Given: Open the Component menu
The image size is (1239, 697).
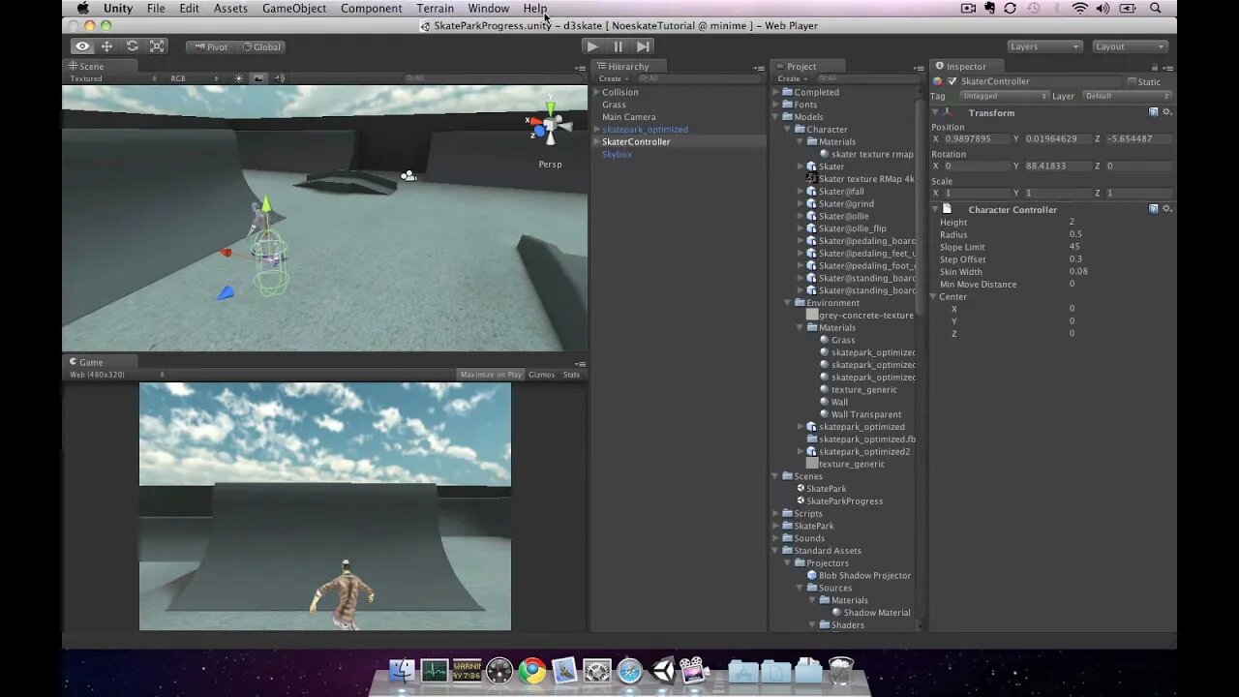Looking at the screenshot, I should pyautogui.click(x=371, y=8).
